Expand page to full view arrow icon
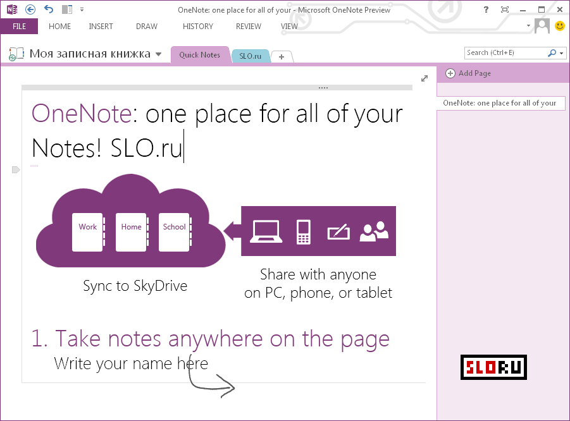This screenshot has height=421, width=570. tap(424, 78)
